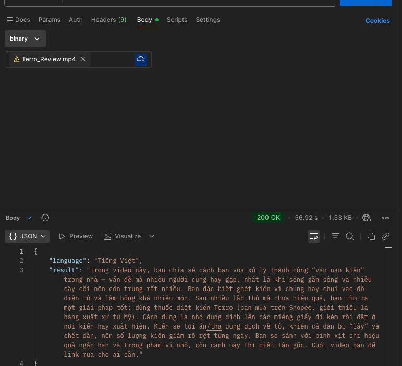Open the Scripts tab
402x366 pixels.
tap(177, 20)
